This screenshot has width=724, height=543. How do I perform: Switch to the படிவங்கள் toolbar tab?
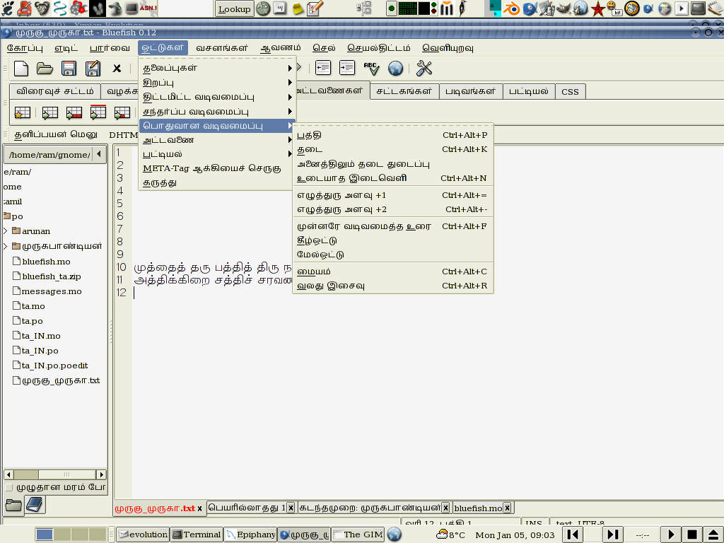[470, 91]
